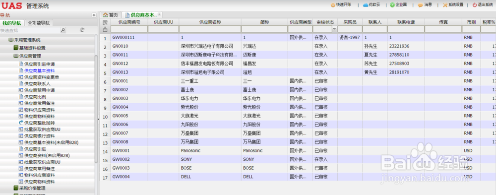Viewport: 496px width, 195px height.
Task: Click 退出系统 to log out
Action: click(483, 5)
